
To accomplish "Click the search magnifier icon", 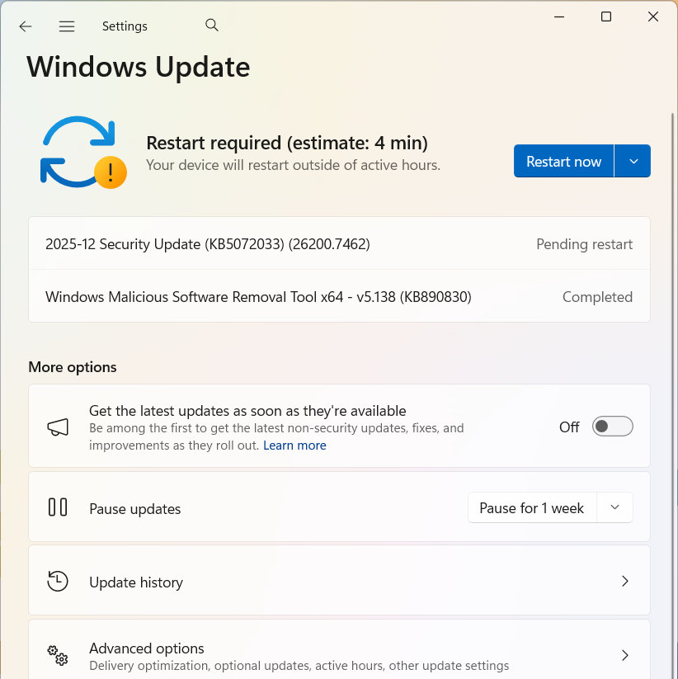I will [x=212, y=26].
